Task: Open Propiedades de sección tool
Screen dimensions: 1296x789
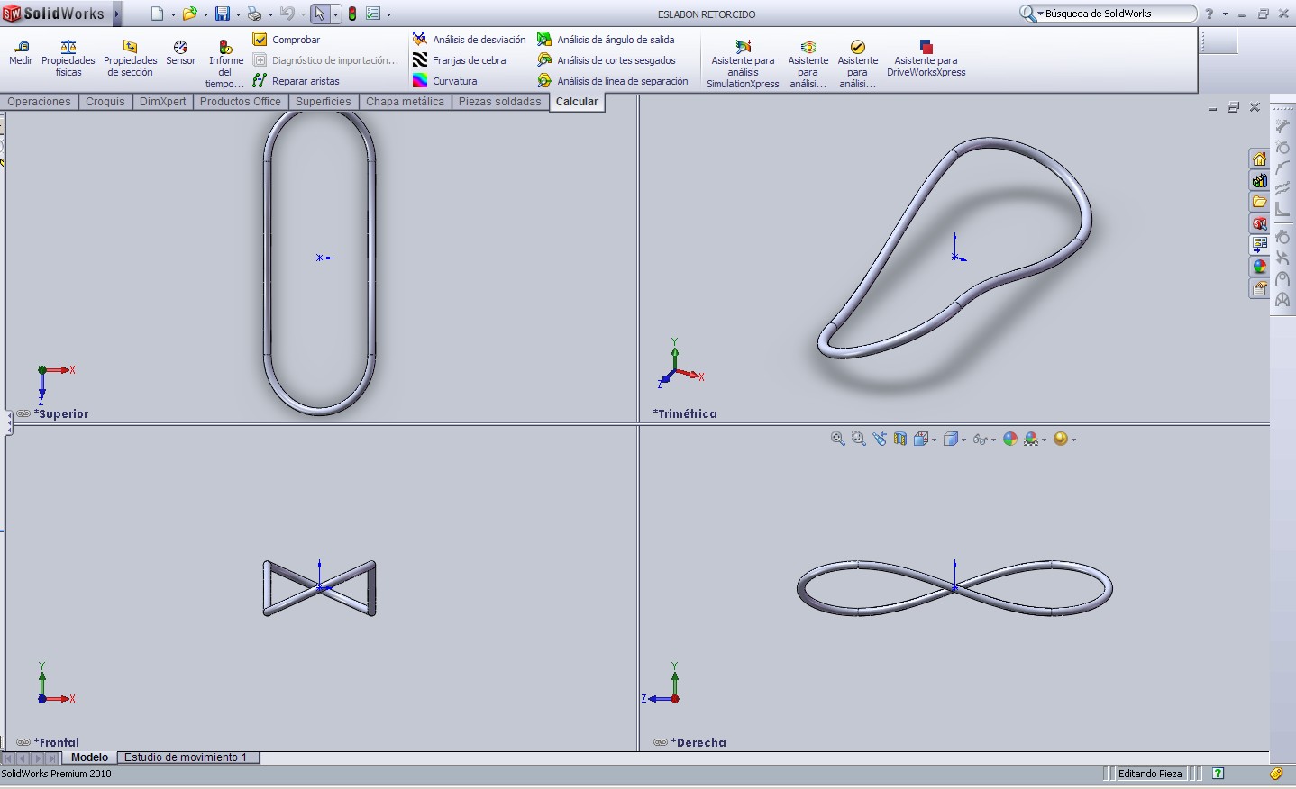Action: tap(131, 59)
